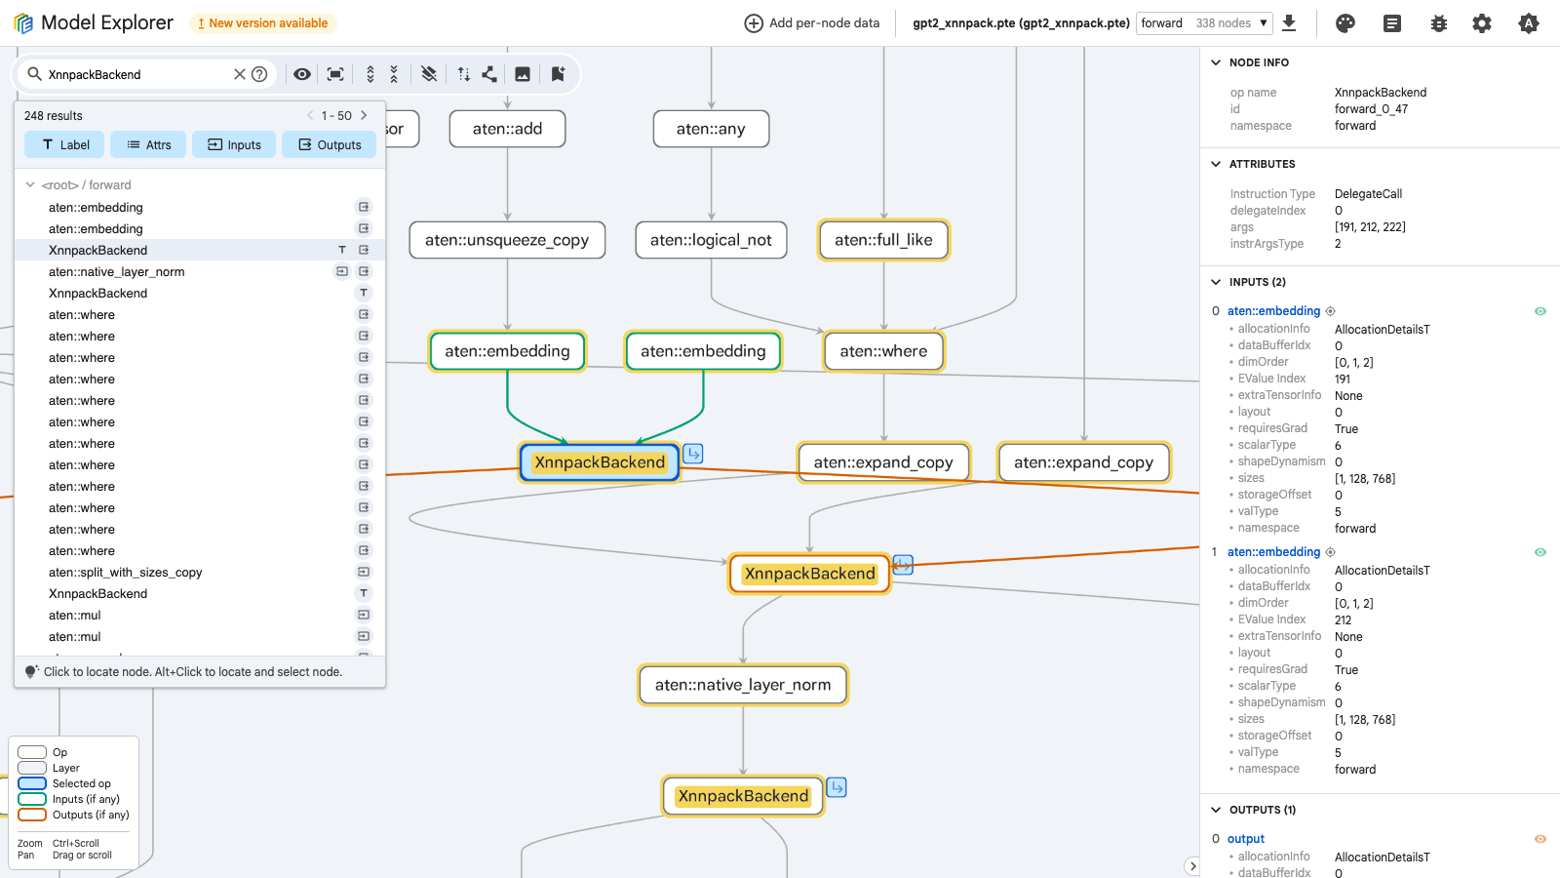Image resolution: width=1560 pixels, height=878 pixels.
Task: Click the add bookmark icon
Action: pyautogui.click(x=558, y=74)
